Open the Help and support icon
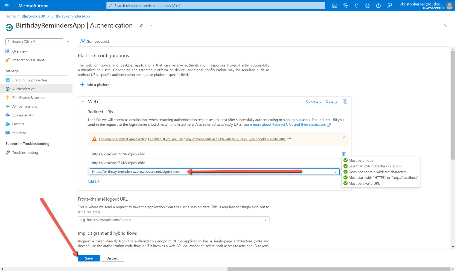The height and width of the screenshot is (271, 455). [x=378, y=5]
